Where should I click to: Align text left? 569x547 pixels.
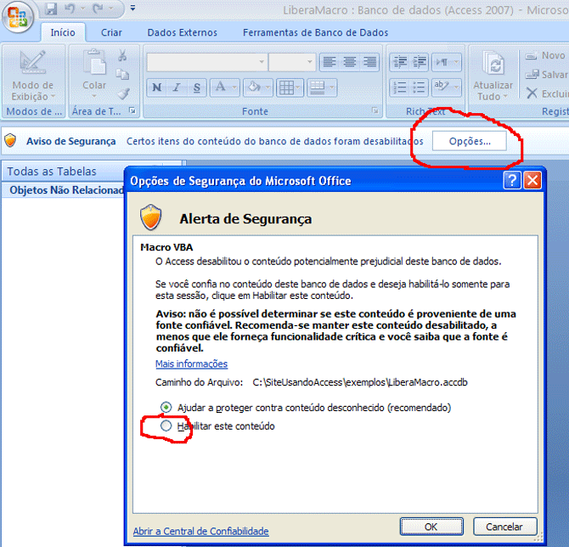(330, 62)
